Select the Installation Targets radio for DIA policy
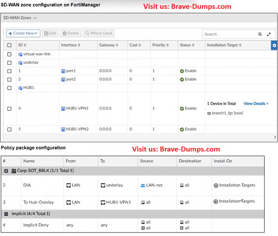 pos(216,186)
